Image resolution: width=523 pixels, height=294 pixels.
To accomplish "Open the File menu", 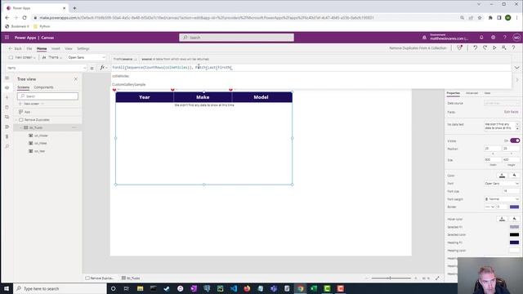I will (x=29, y=49).
